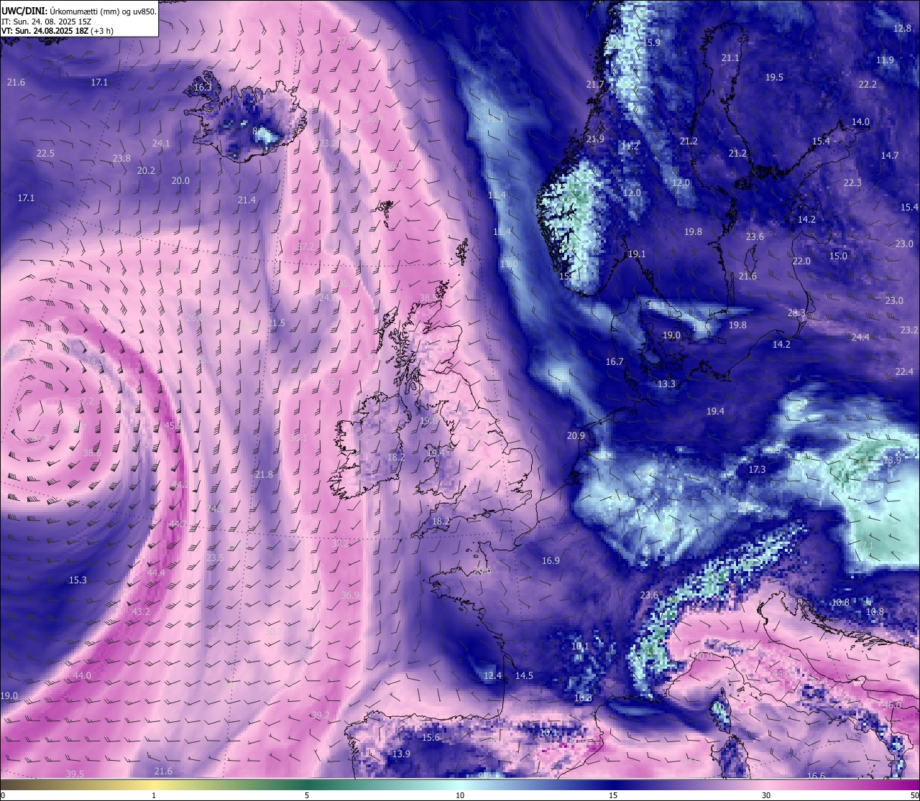Click the 17.3 value on map

tap(757, 469)
